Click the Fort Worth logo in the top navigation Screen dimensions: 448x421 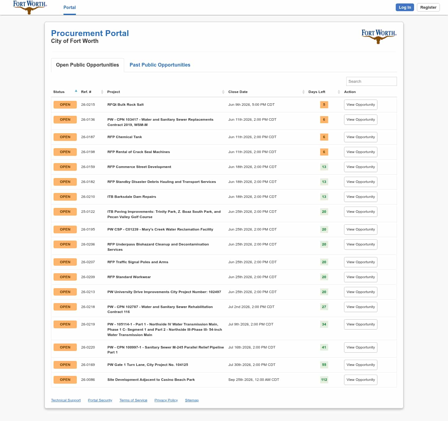coord(30,7)
